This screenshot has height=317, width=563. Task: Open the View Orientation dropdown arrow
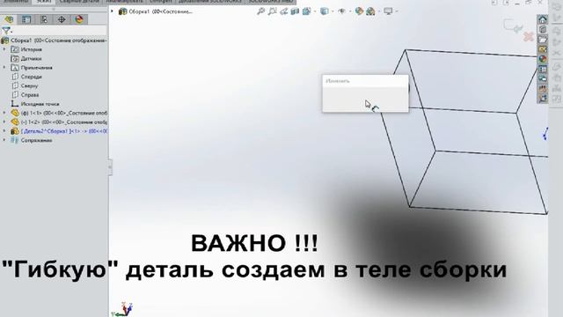tap(315, 11)
